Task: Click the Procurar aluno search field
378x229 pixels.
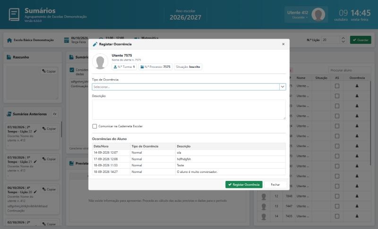Action: [x=350, y=70]
